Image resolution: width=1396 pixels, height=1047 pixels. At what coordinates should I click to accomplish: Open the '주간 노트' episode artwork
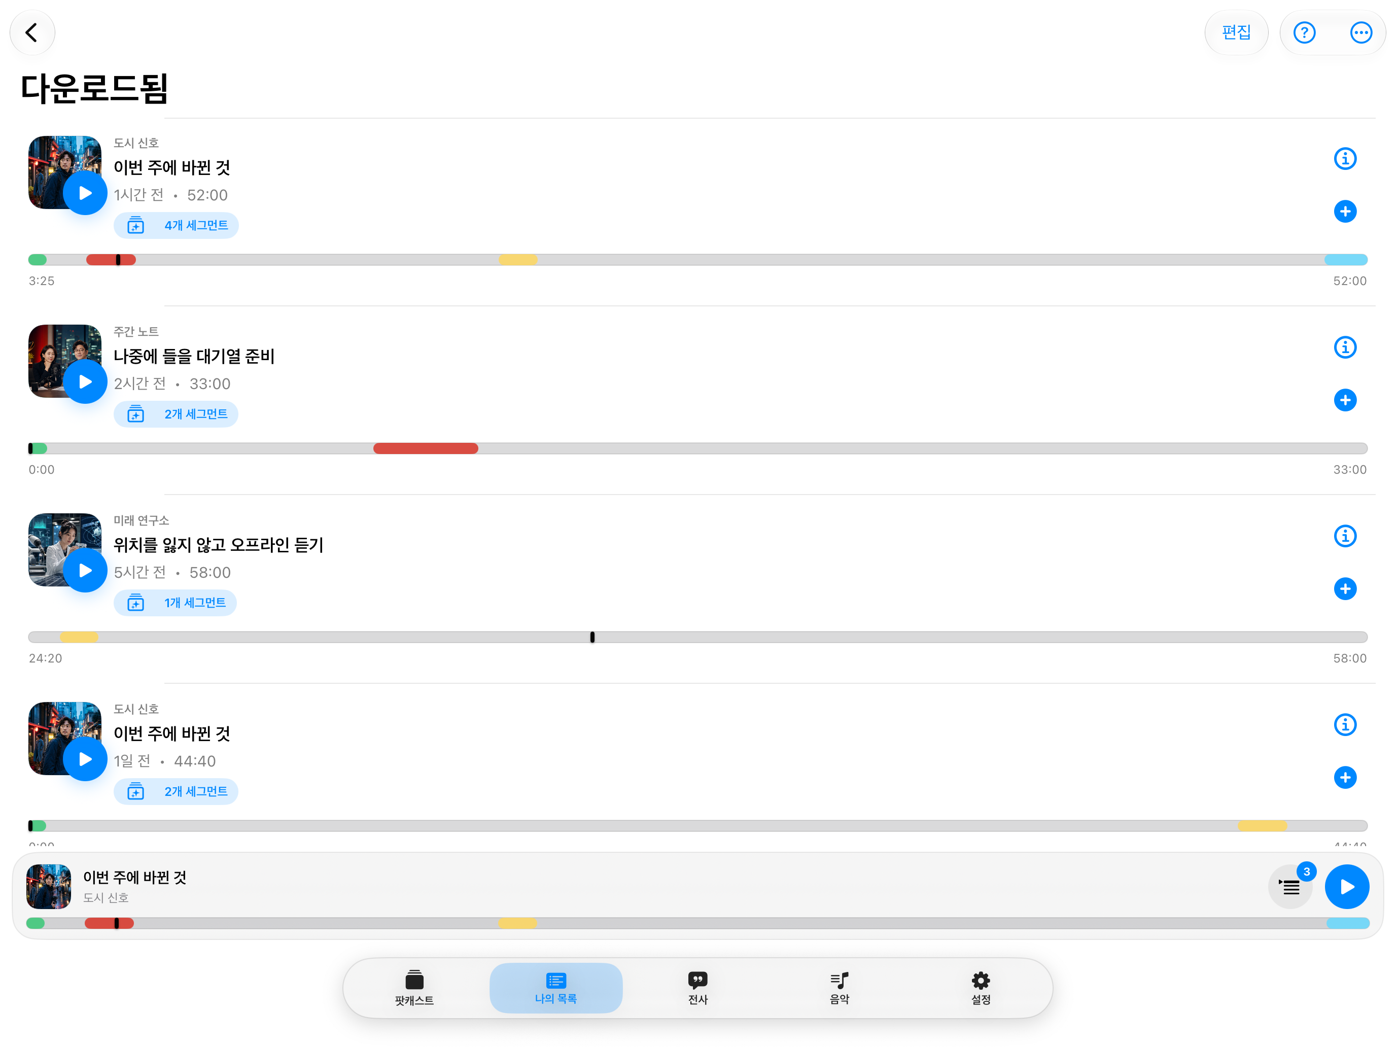point(65,361)
